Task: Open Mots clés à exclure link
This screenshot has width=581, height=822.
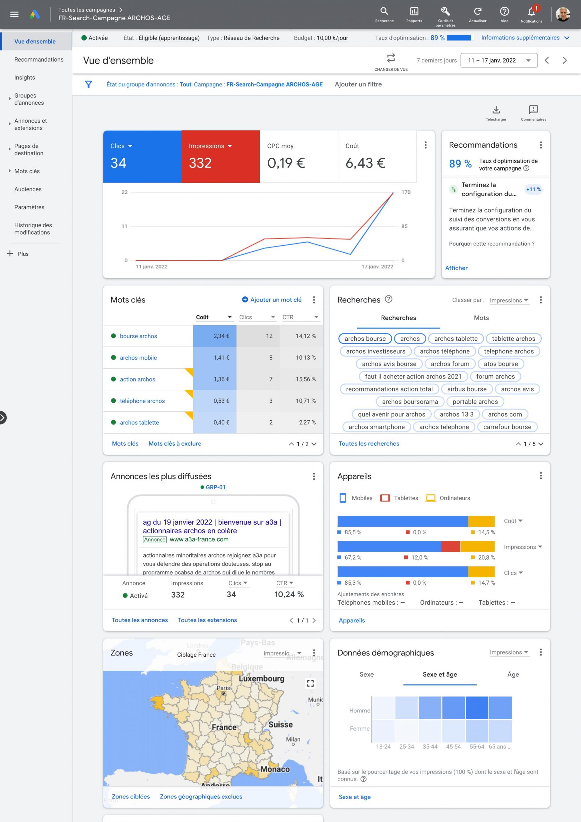Action: pyautogui.click(x=175, y=443)
